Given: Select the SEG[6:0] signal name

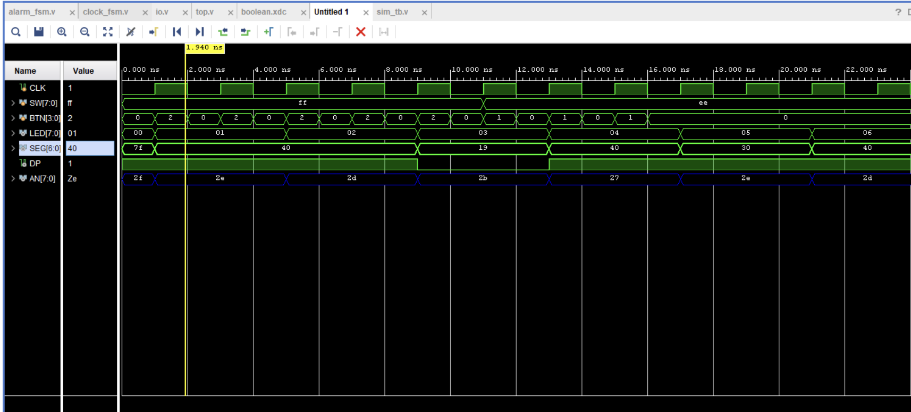Looking at the screenshot, I should [x=44, y=148].
